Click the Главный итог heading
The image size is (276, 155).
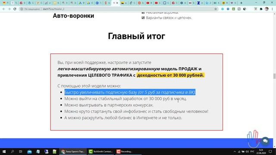(x=137, y=36)
